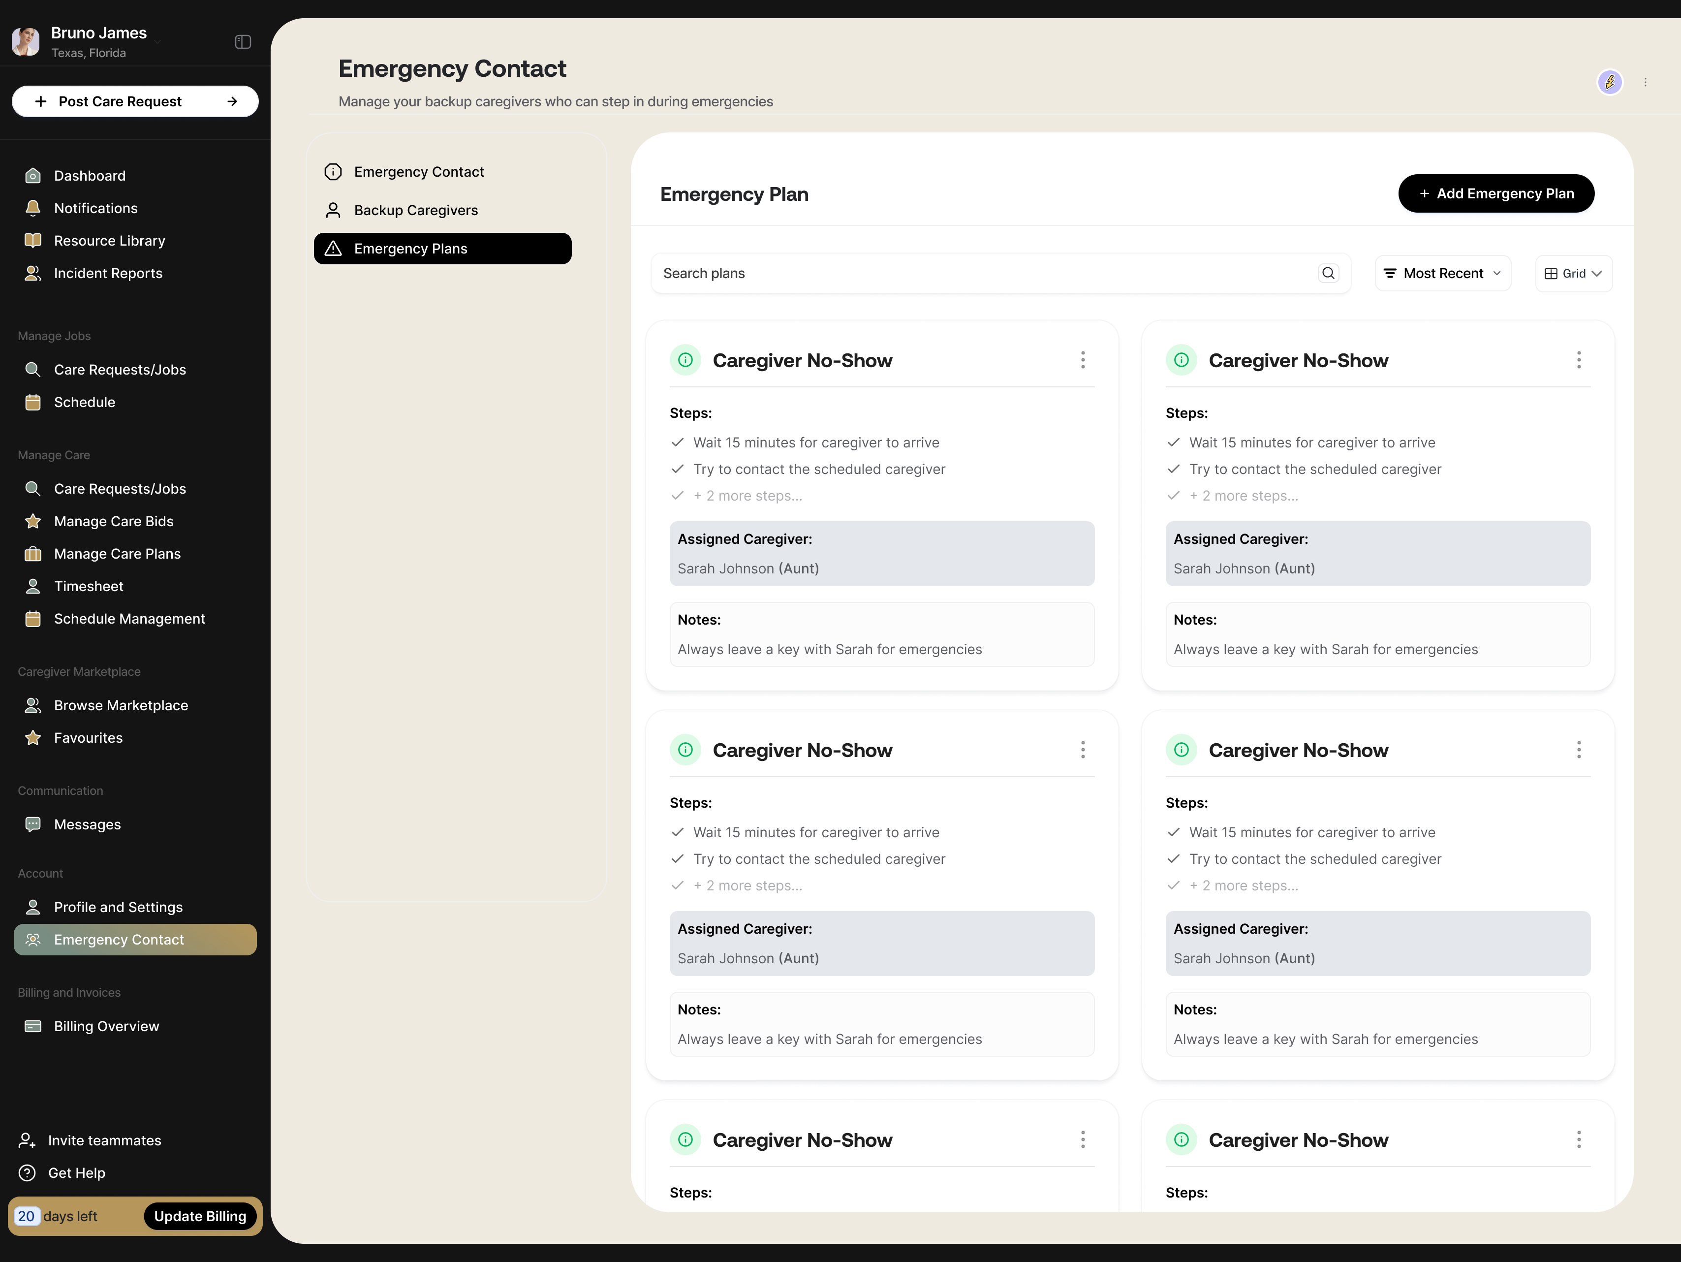Click info icon on second-row right card

tap(1181, 750)
